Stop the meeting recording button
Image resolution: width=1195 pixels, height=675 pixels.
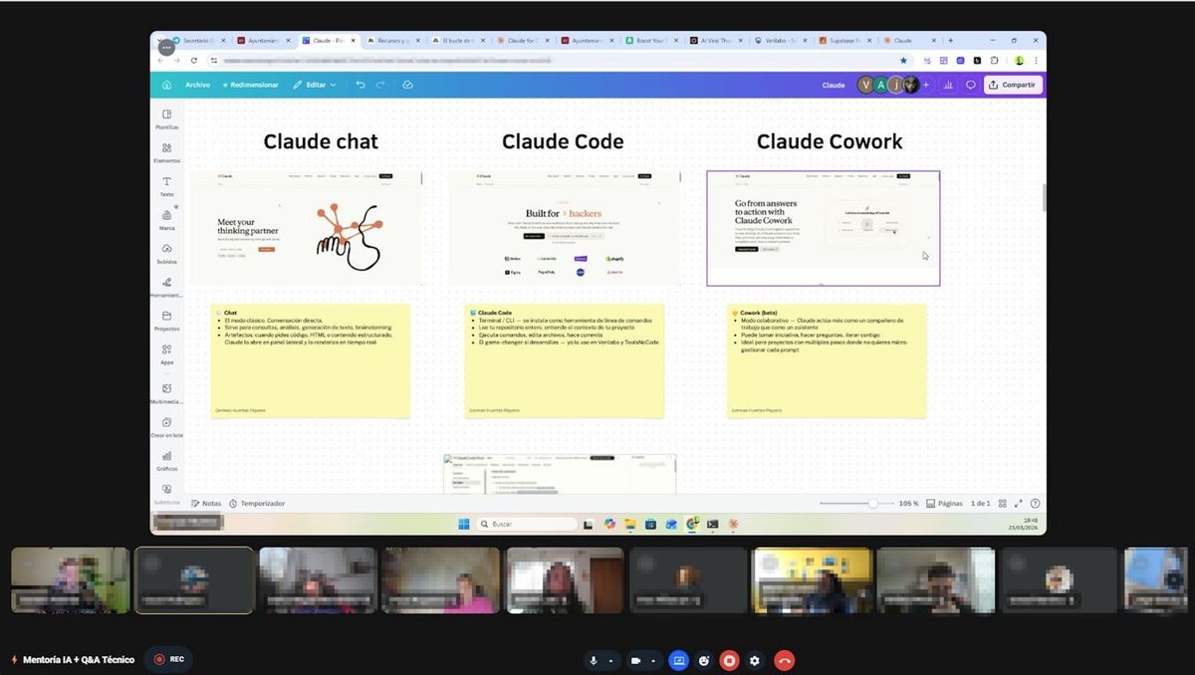coord(729,660)
